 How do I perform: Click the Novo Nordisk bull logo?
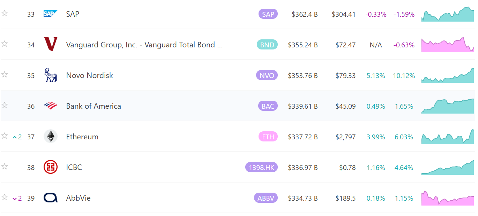tap(51, 75)
